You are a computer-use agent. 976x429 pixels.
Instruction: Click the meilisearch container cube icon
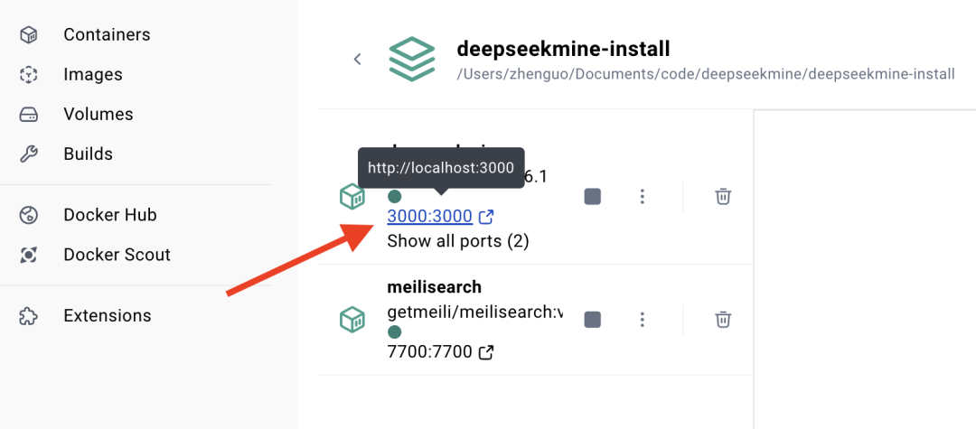[352, 320]
